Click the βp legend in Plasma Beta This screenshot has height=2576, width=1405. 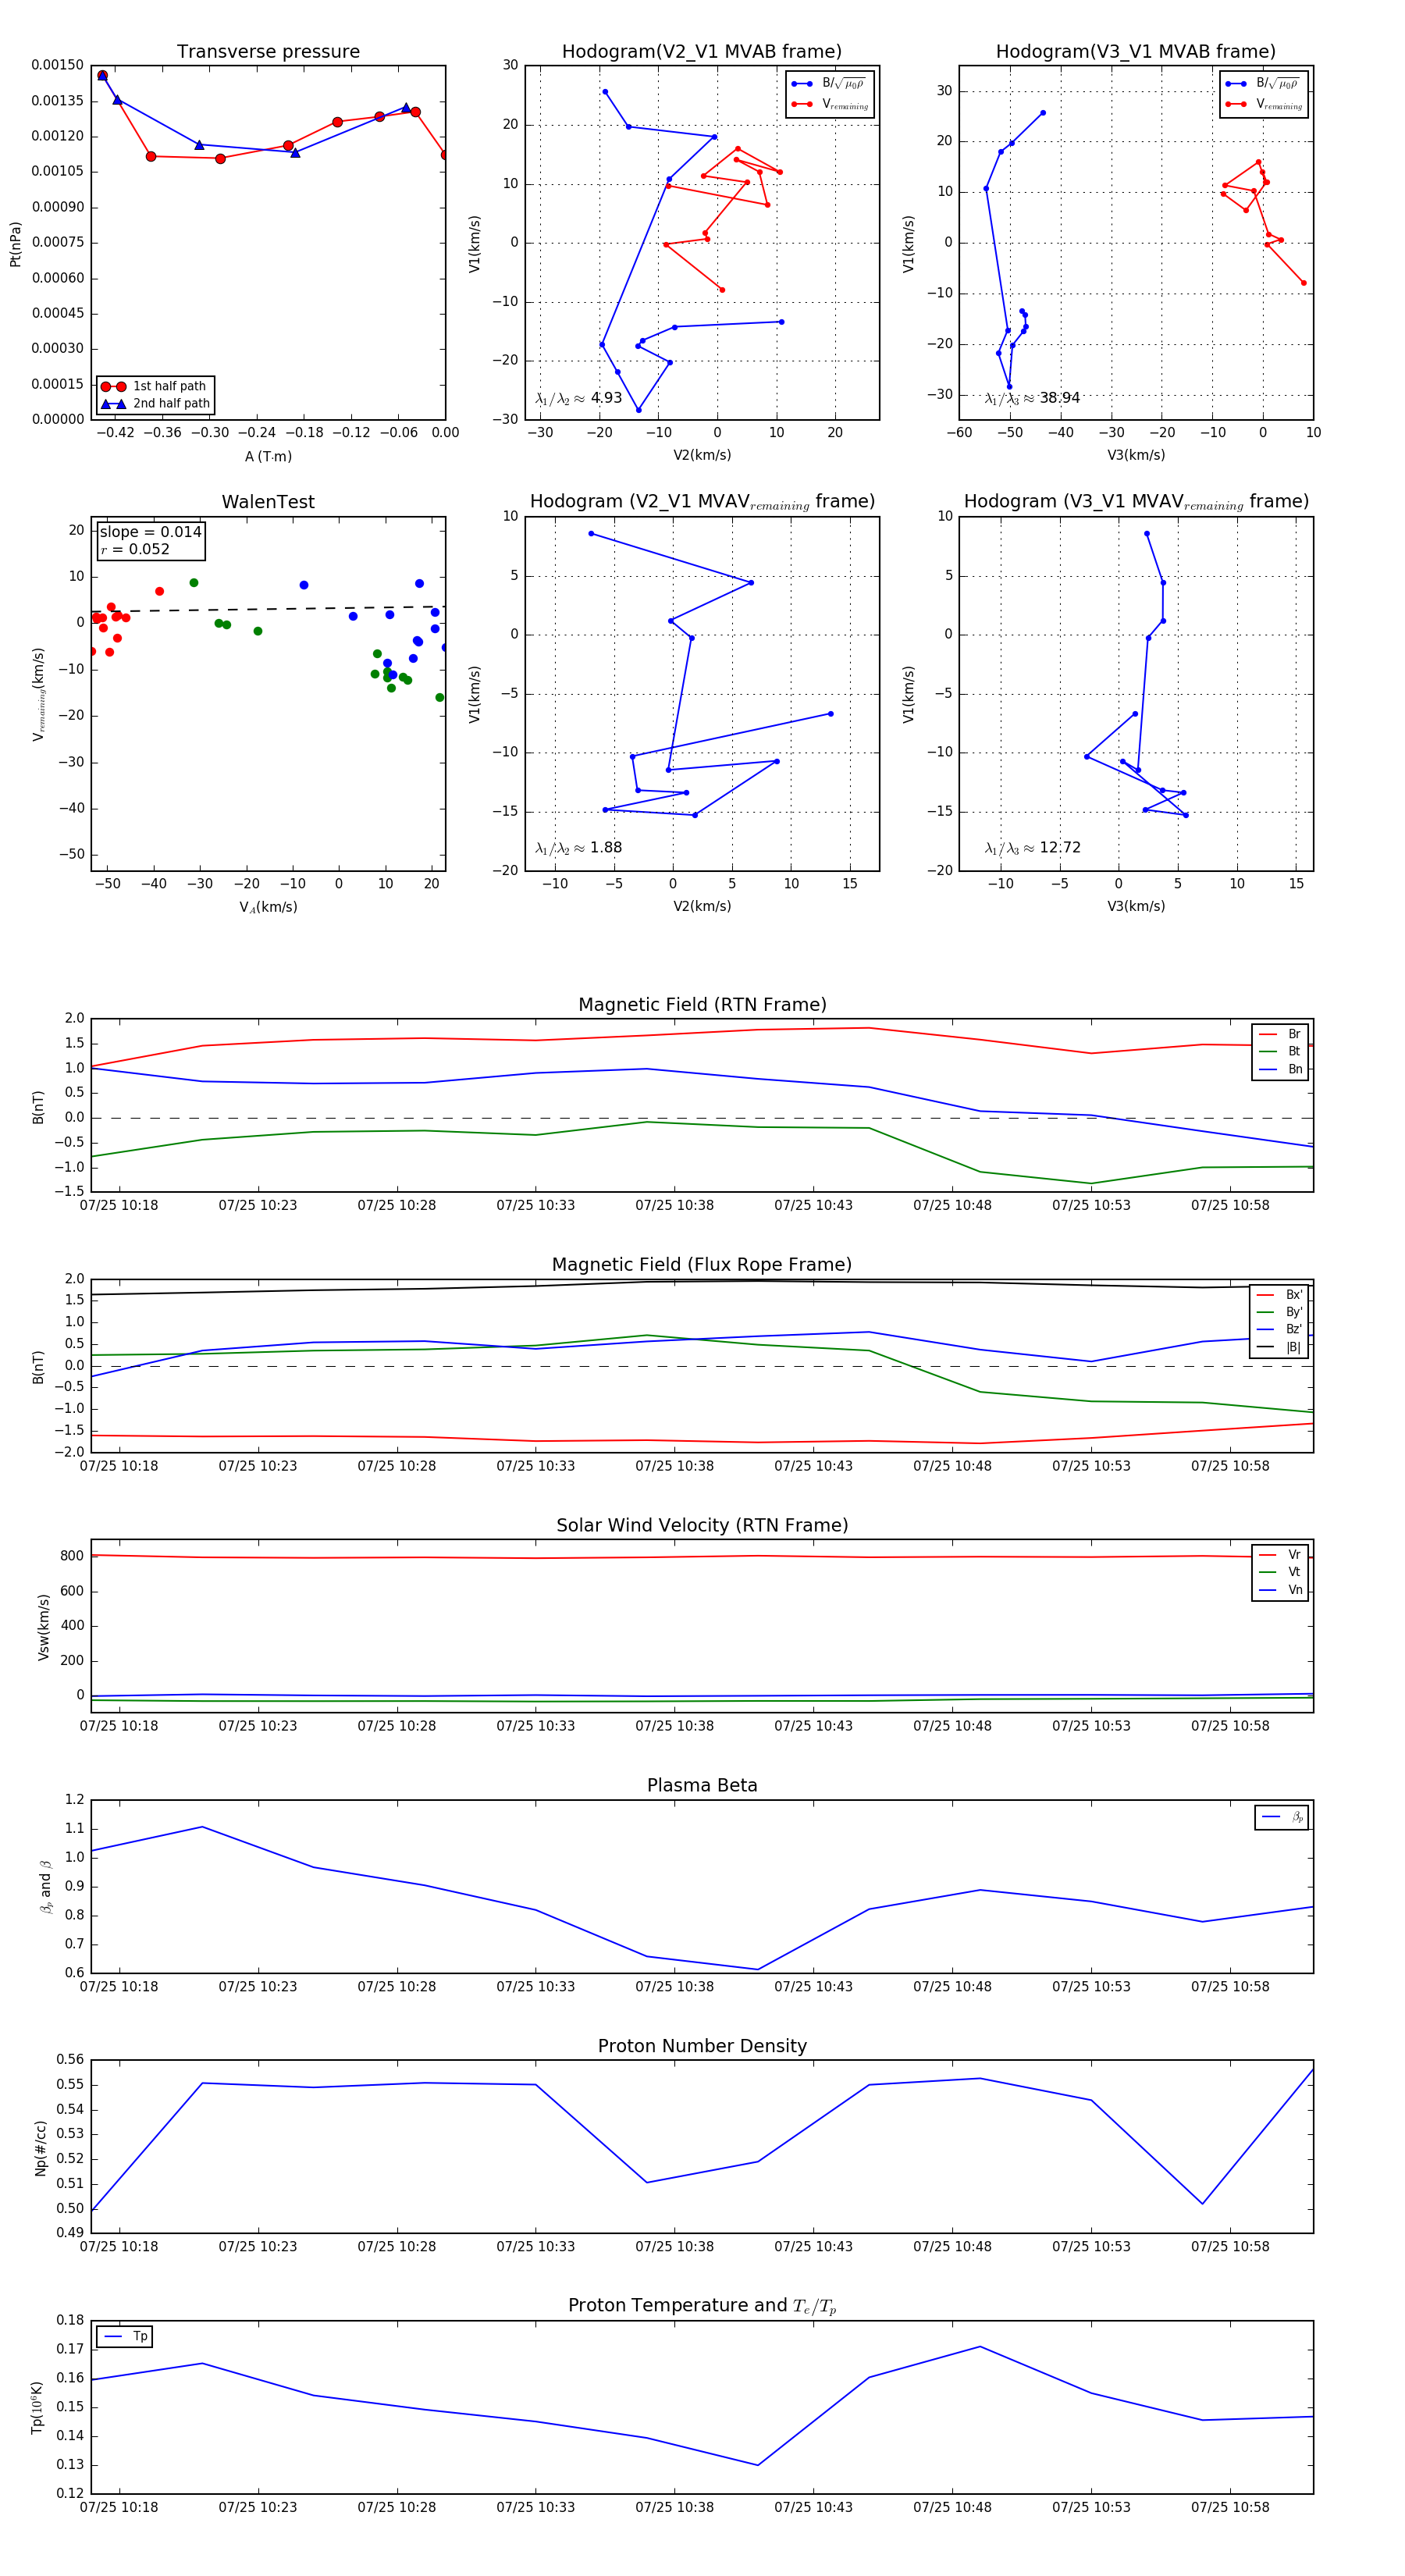pos(1282,1817)
